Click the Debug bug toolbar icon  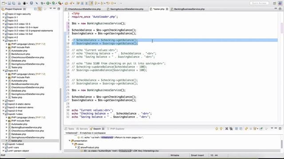(42, 3)
